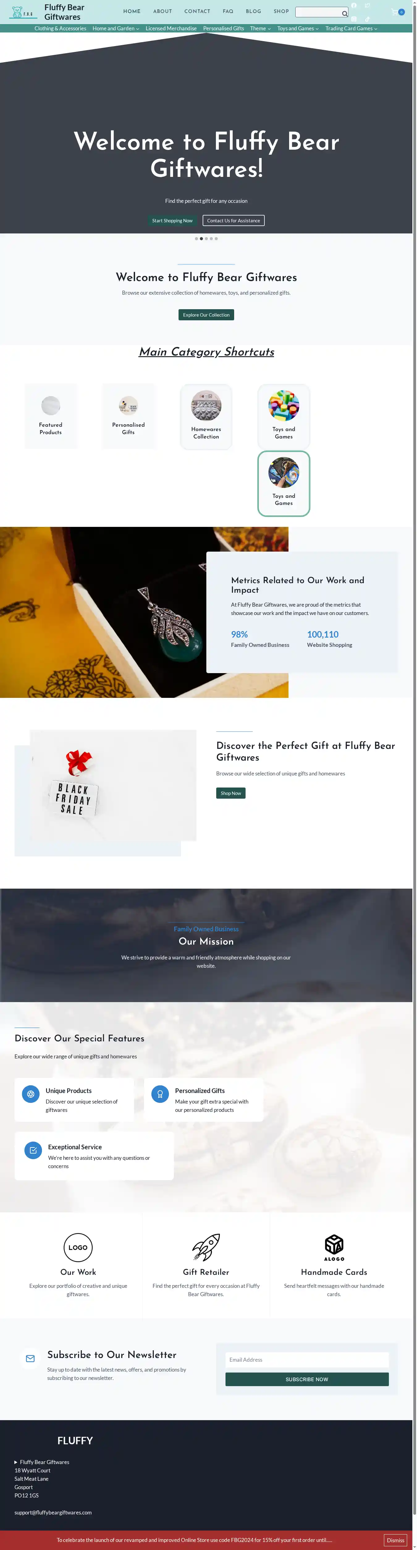Open the TikTok social icon
Viewport: 417px width, 1550px height.
pos(367,19)
